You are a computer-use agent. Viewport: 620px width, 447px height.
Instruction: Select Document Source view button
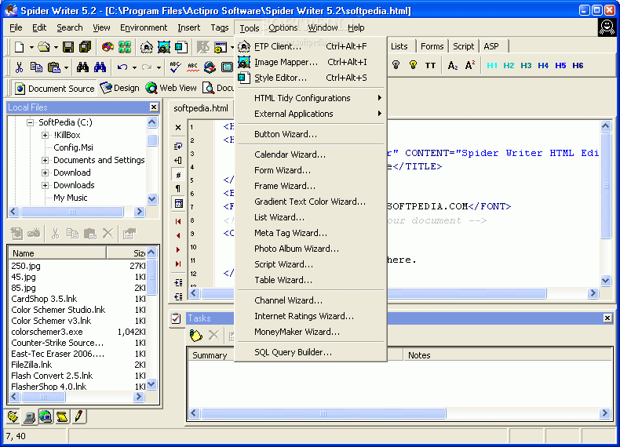pyautogui.click(x=55, y=89)
